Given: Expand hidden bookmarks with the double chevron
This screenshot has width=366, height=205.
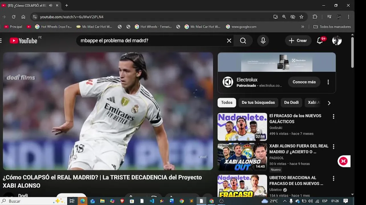Looking at the screenshot, I should click(x=302, y=27).
